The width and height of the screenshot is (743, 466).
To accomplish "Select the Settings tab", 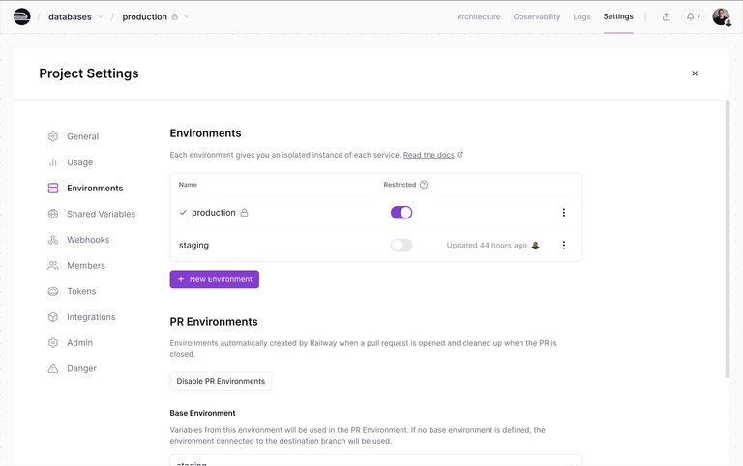I will click(618, 16).
